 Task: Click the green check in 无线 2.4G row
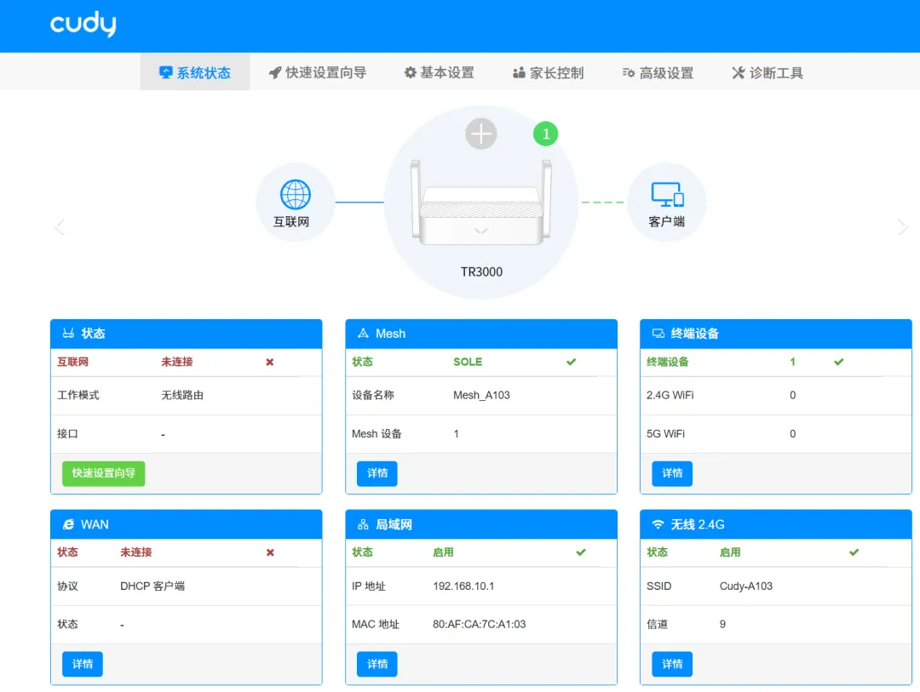point(854,552)
